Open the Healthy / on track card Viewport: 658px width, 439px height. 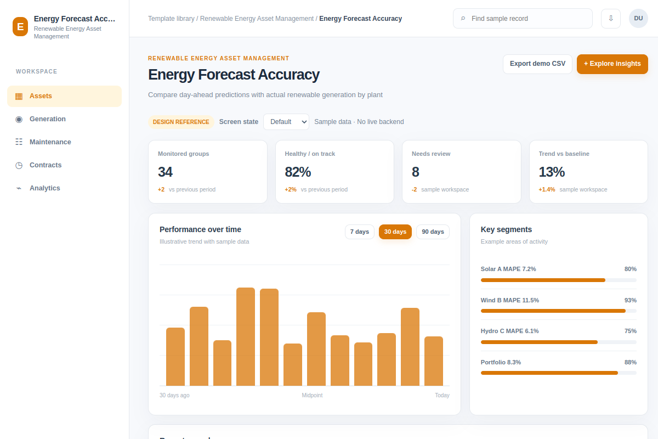click(x=334, y=172)
